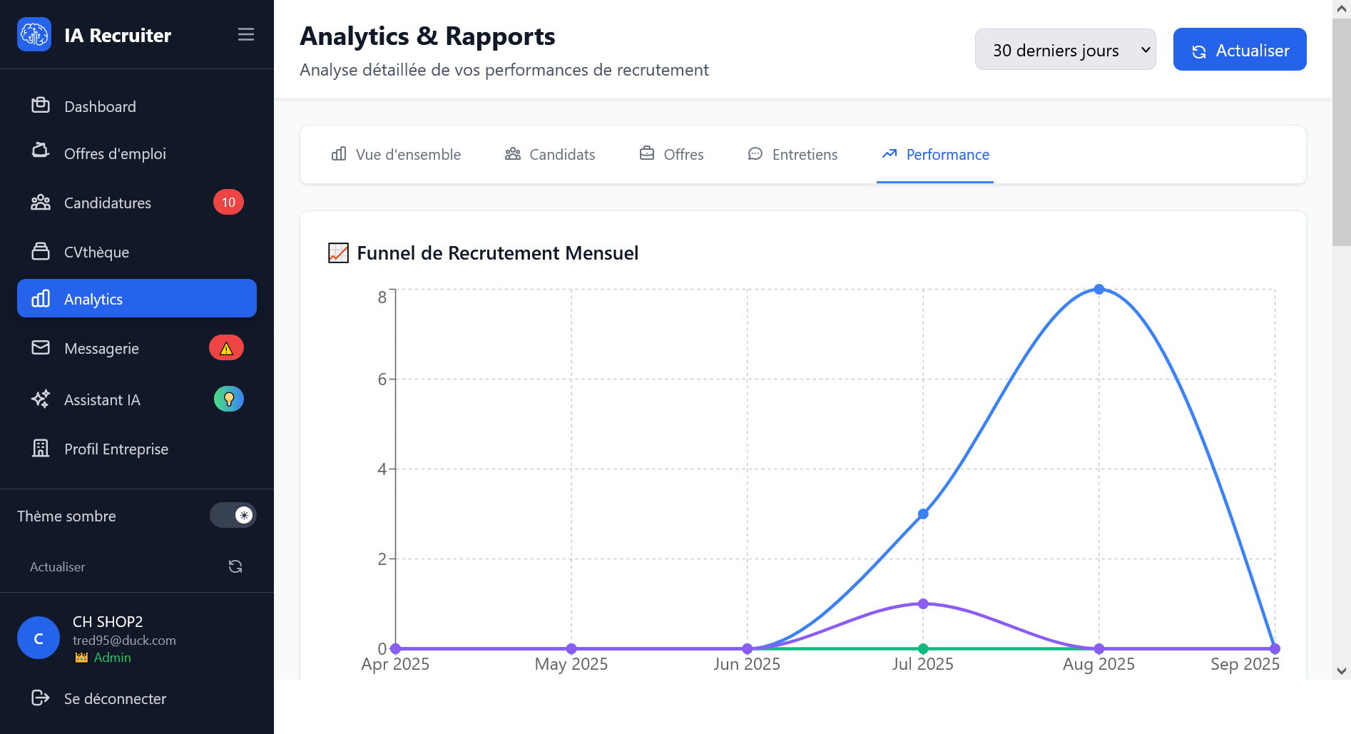This screenshot has height=734, width=1351.
Task: Open the Entretiens tab
Action: (x=792, y=154)
